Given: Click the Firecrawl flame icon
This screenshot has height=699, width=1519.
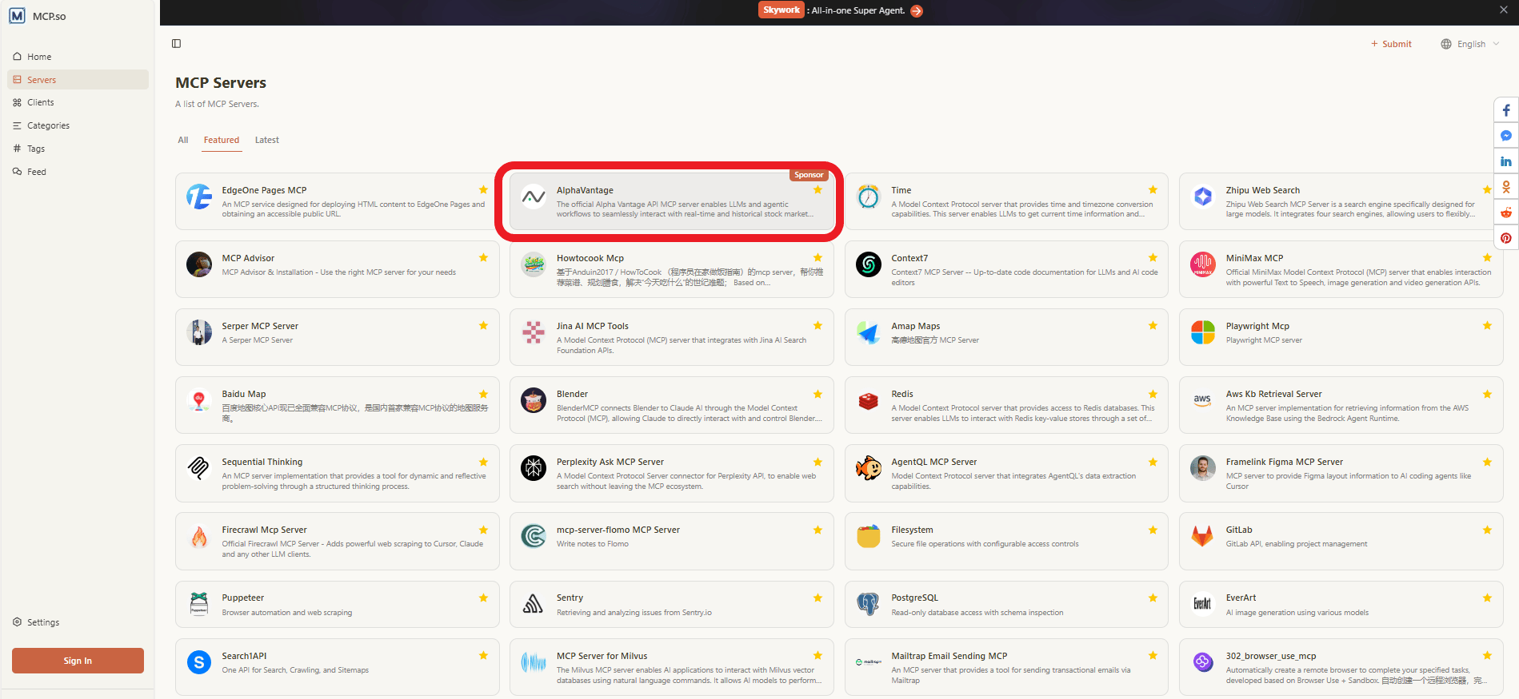Looking at the screenshot, I should pos(199,536).
